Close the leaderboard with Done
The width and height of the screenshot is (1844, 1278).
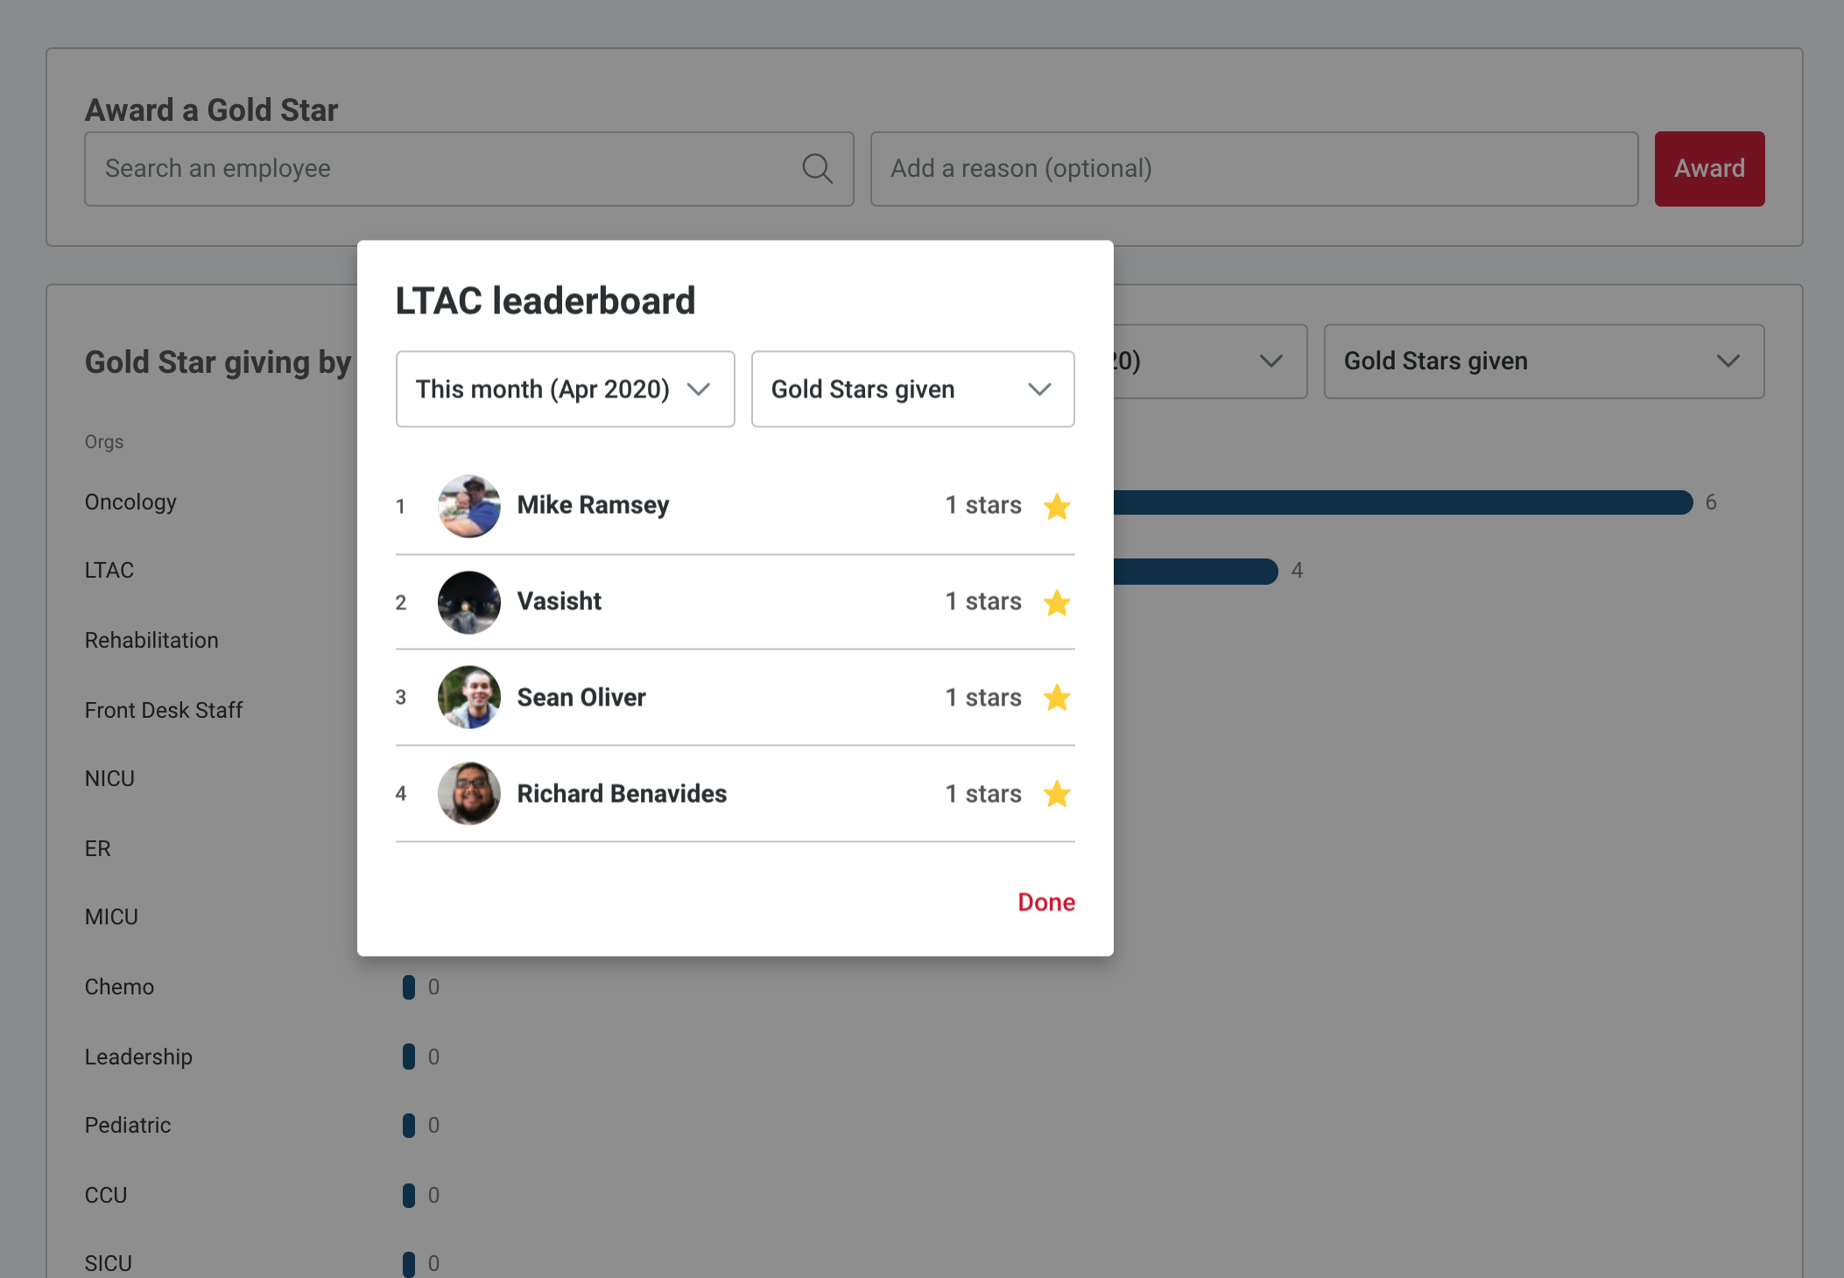click(x=1046, y=902)
